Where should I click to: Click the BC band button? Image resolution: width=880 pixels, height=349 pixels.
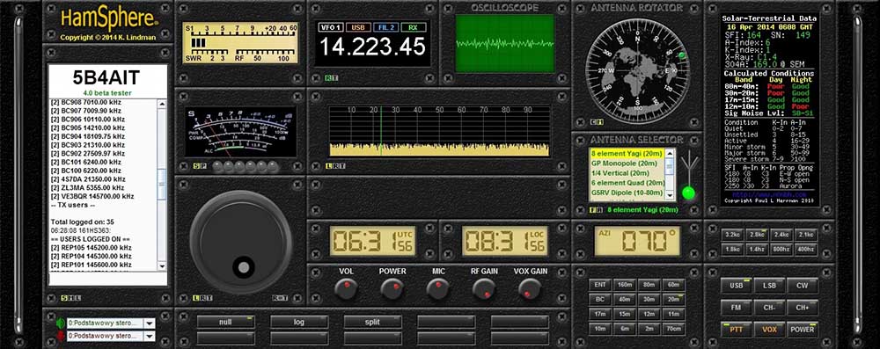coord(600,300)
